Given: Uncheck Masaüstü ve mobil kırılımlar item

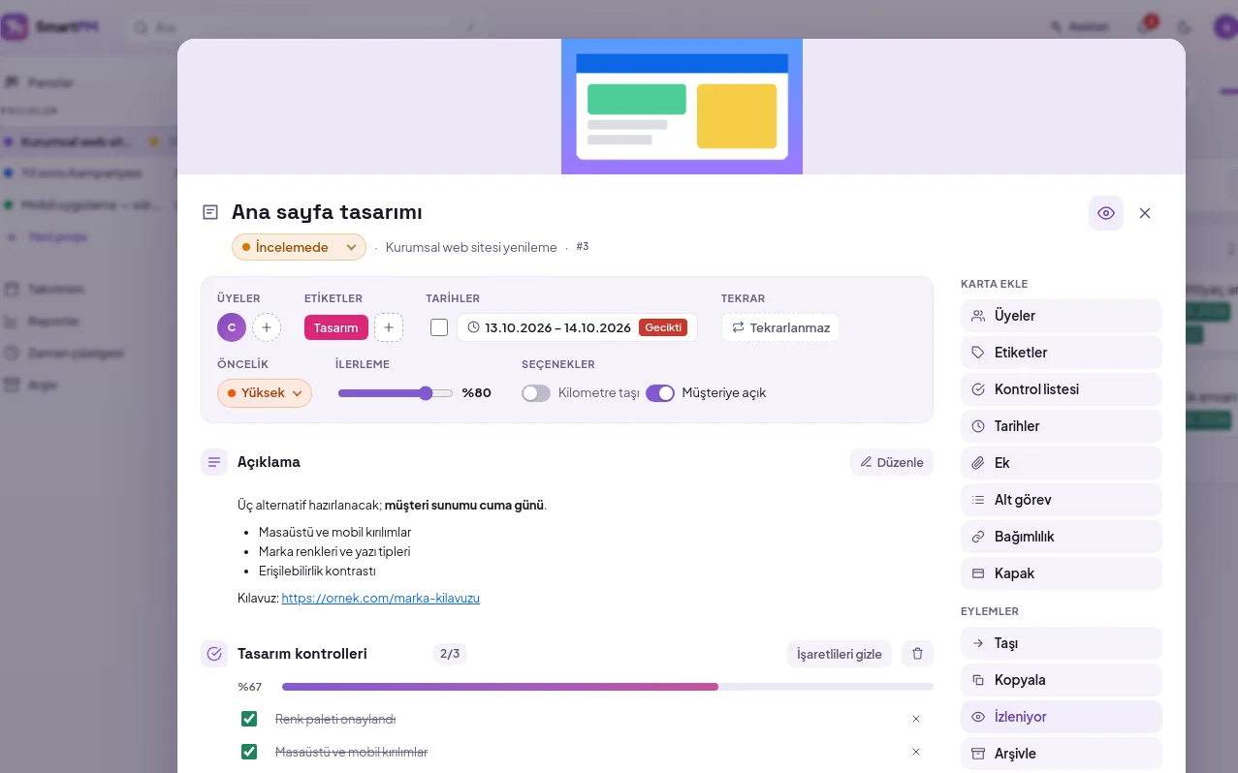Looking at the screenshot, I should (x=249, y=752).
